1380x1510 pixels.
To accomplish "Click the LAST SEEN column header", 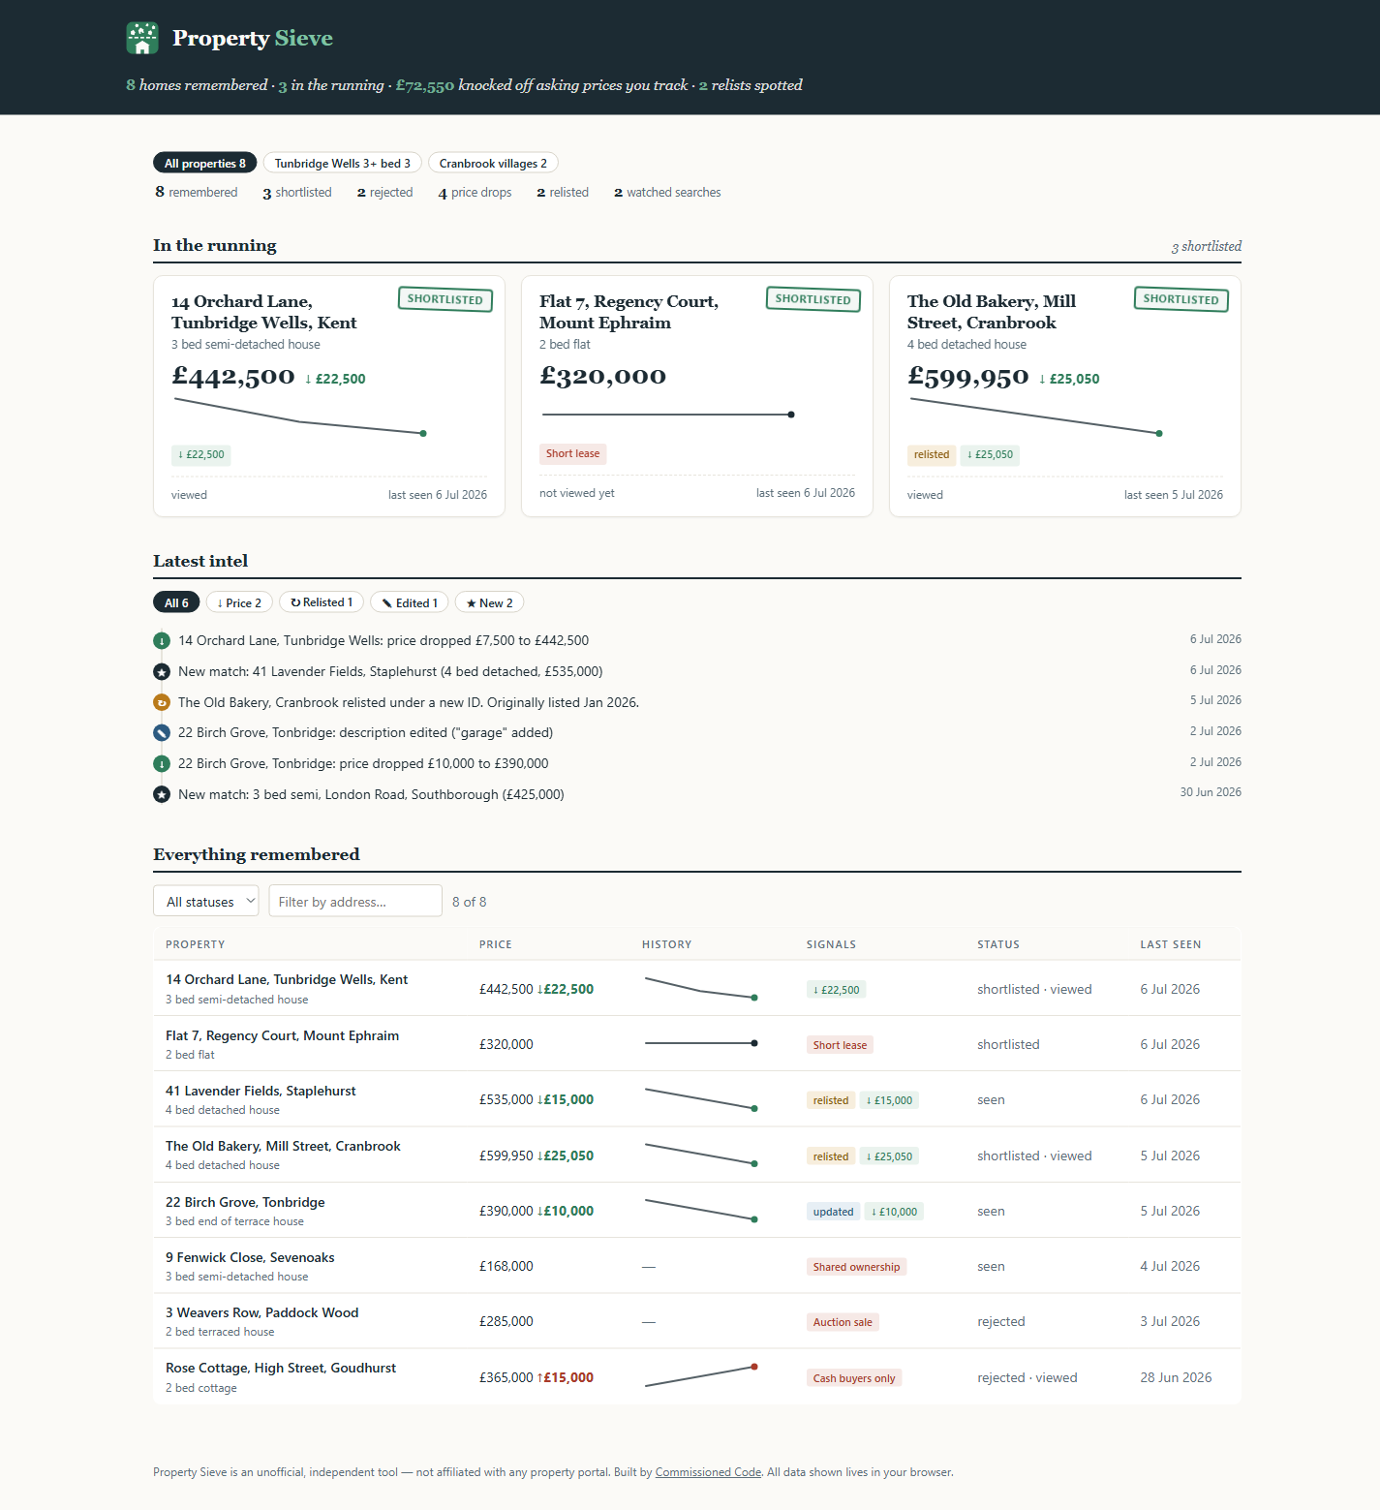I will (x=1171, y=944).
